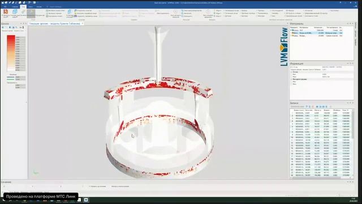Select row 10 in the Записи table

click(321, 137)
